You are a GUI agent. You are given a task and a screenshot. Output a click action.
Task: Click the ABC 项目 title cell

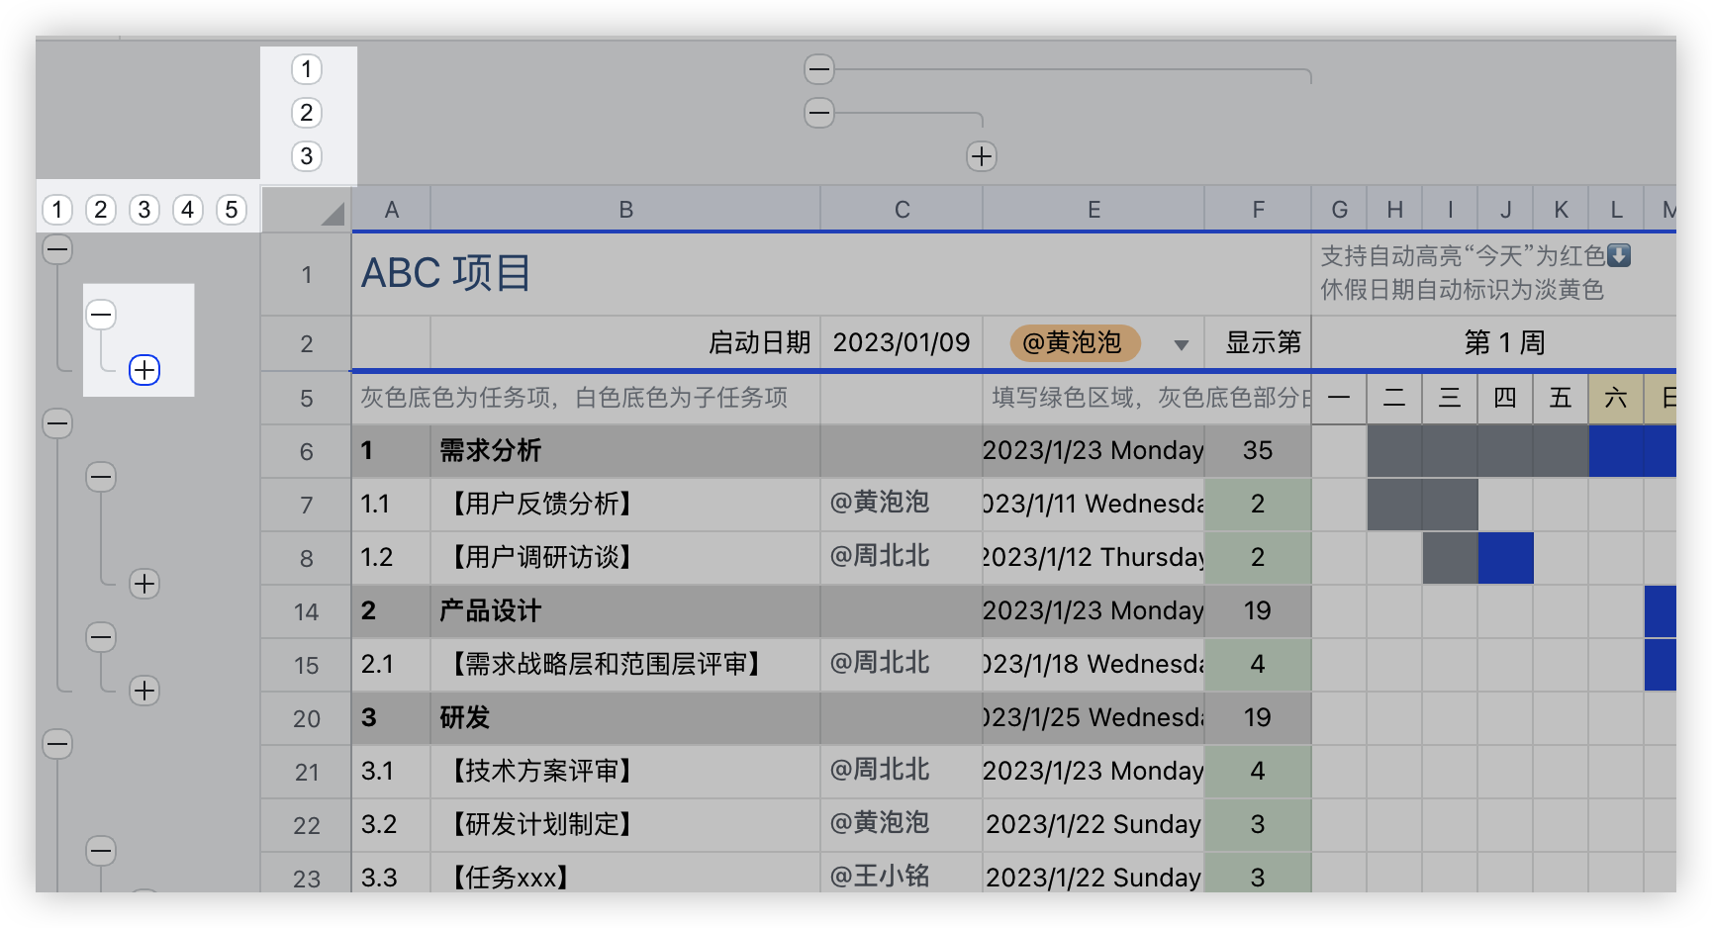(x=445, y=273)
